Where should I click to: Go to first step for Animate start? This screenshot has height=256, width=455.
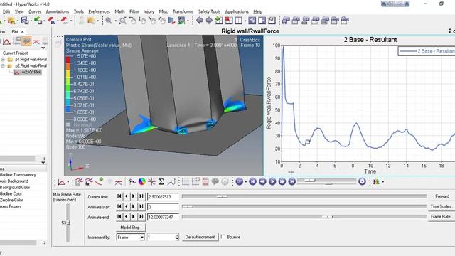point(119,207)
